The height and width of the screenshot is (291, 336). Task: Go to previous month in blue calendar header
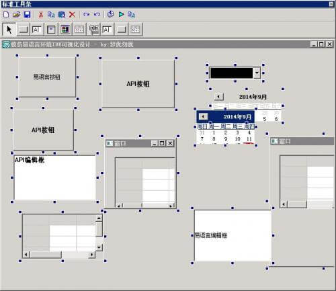(x=203, y=116)
